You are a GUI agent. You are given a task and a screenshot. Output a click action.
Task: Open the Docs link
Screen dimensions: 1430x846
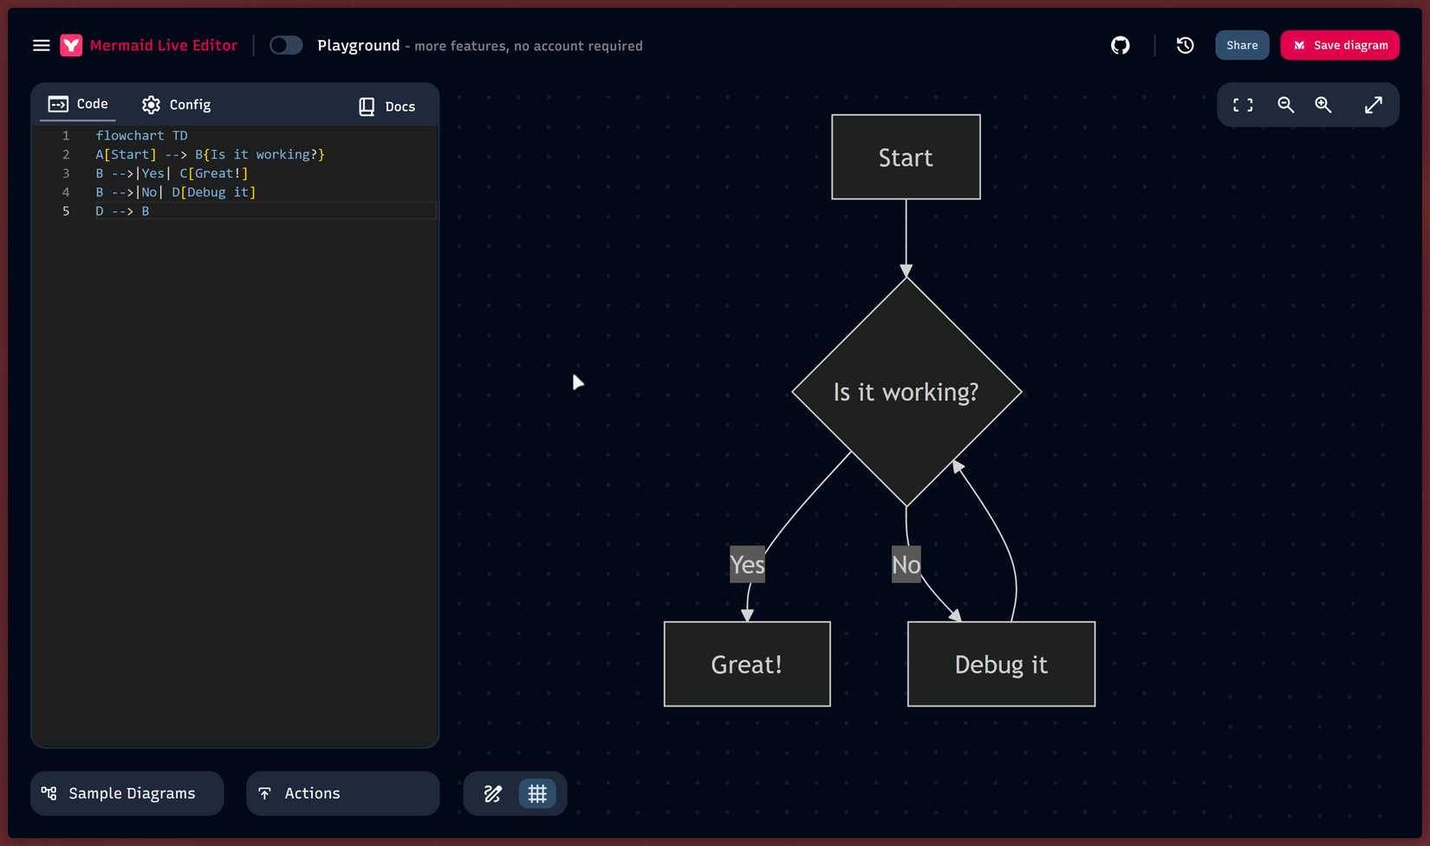(x=387, y=106)
